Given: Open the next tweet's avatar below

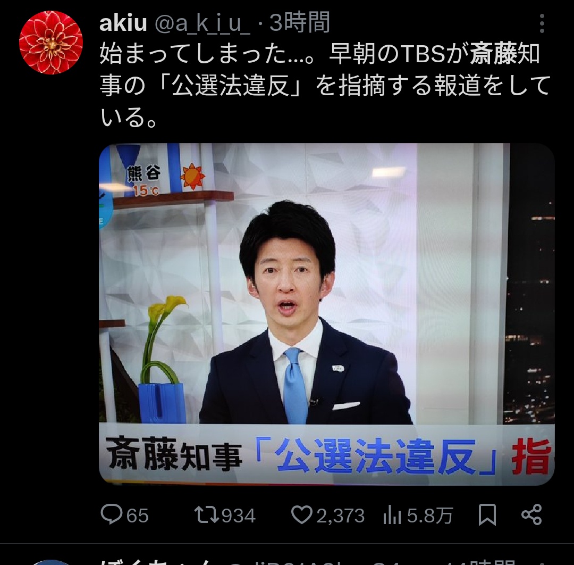Looking at the screenshot, I should click(x=51, y=562).
